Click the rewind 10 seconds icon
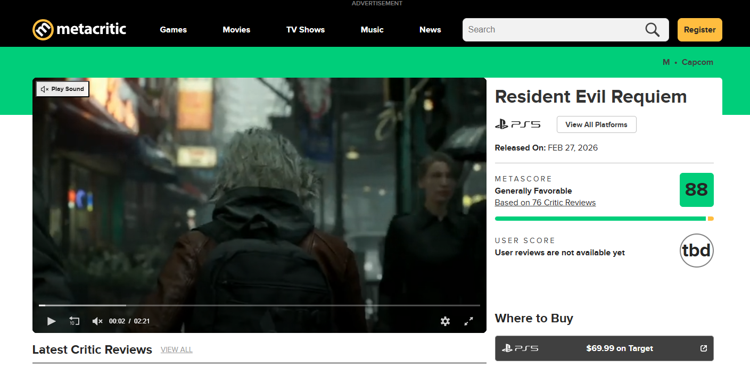Viewport: 750px width, 367px height. [x=74, y=321]
